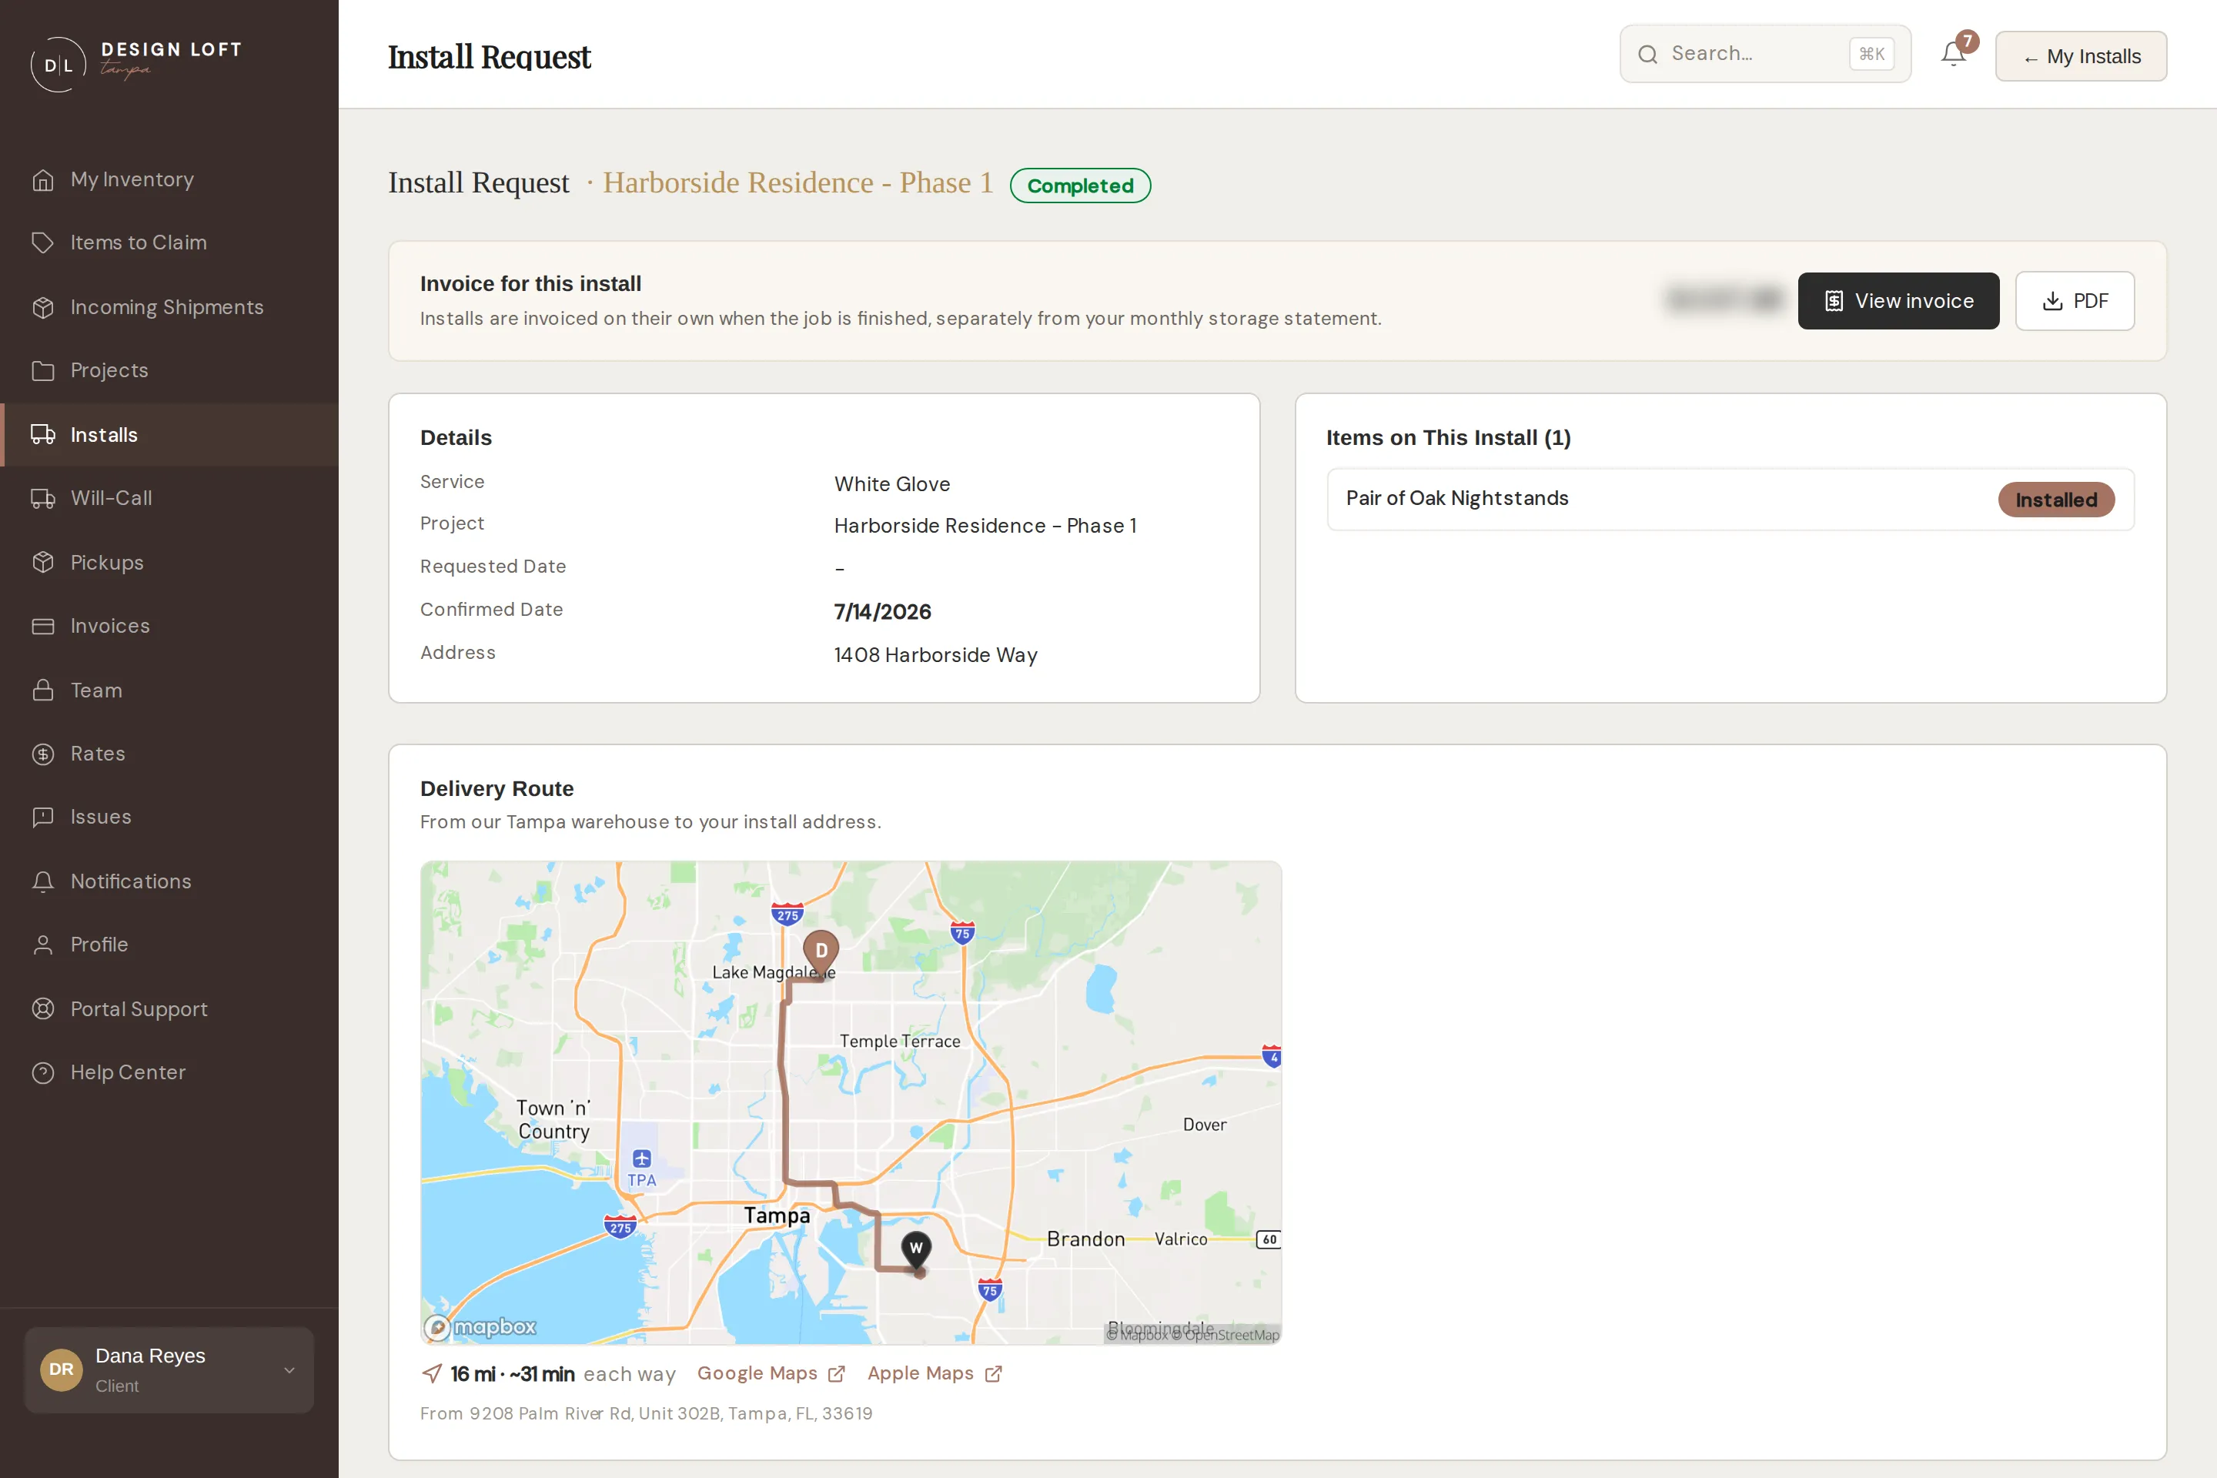Screen dimensions: 2217x1478
Task: Open the route in Apple Maps
Action: click(934, 1373)
